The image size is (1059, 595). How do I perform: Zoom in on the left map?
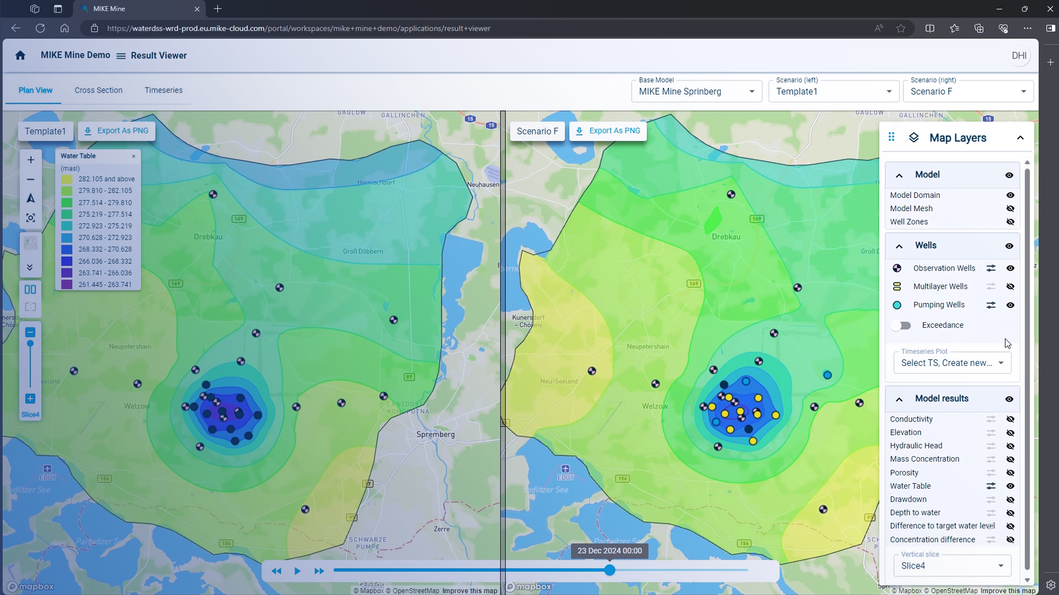[x=31, y=160]
